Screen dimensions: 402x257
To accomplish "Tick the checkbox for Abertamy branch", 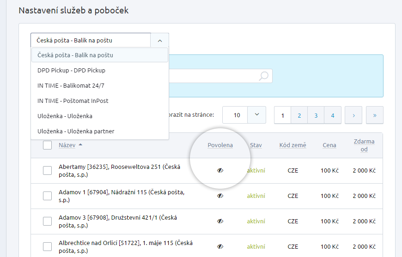I will (47, 171).
